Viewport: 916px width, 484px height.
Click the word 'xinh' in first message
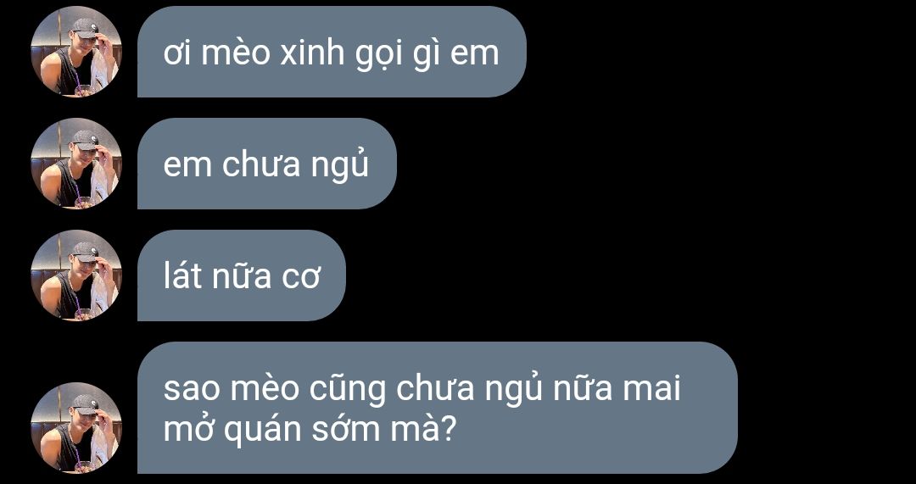click(312, 53)
